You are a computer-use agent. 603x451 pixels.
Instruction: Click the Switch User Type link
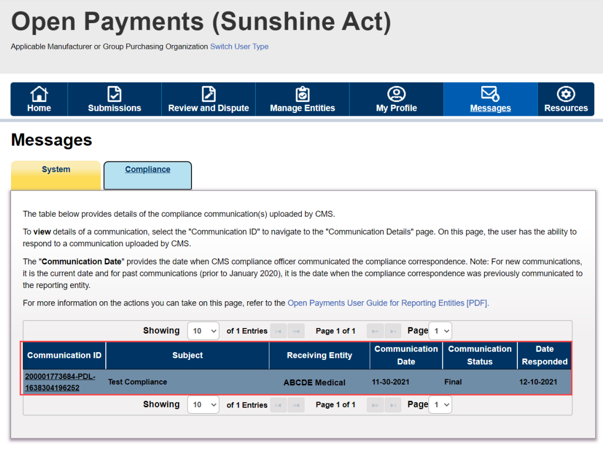click(239, 47)
